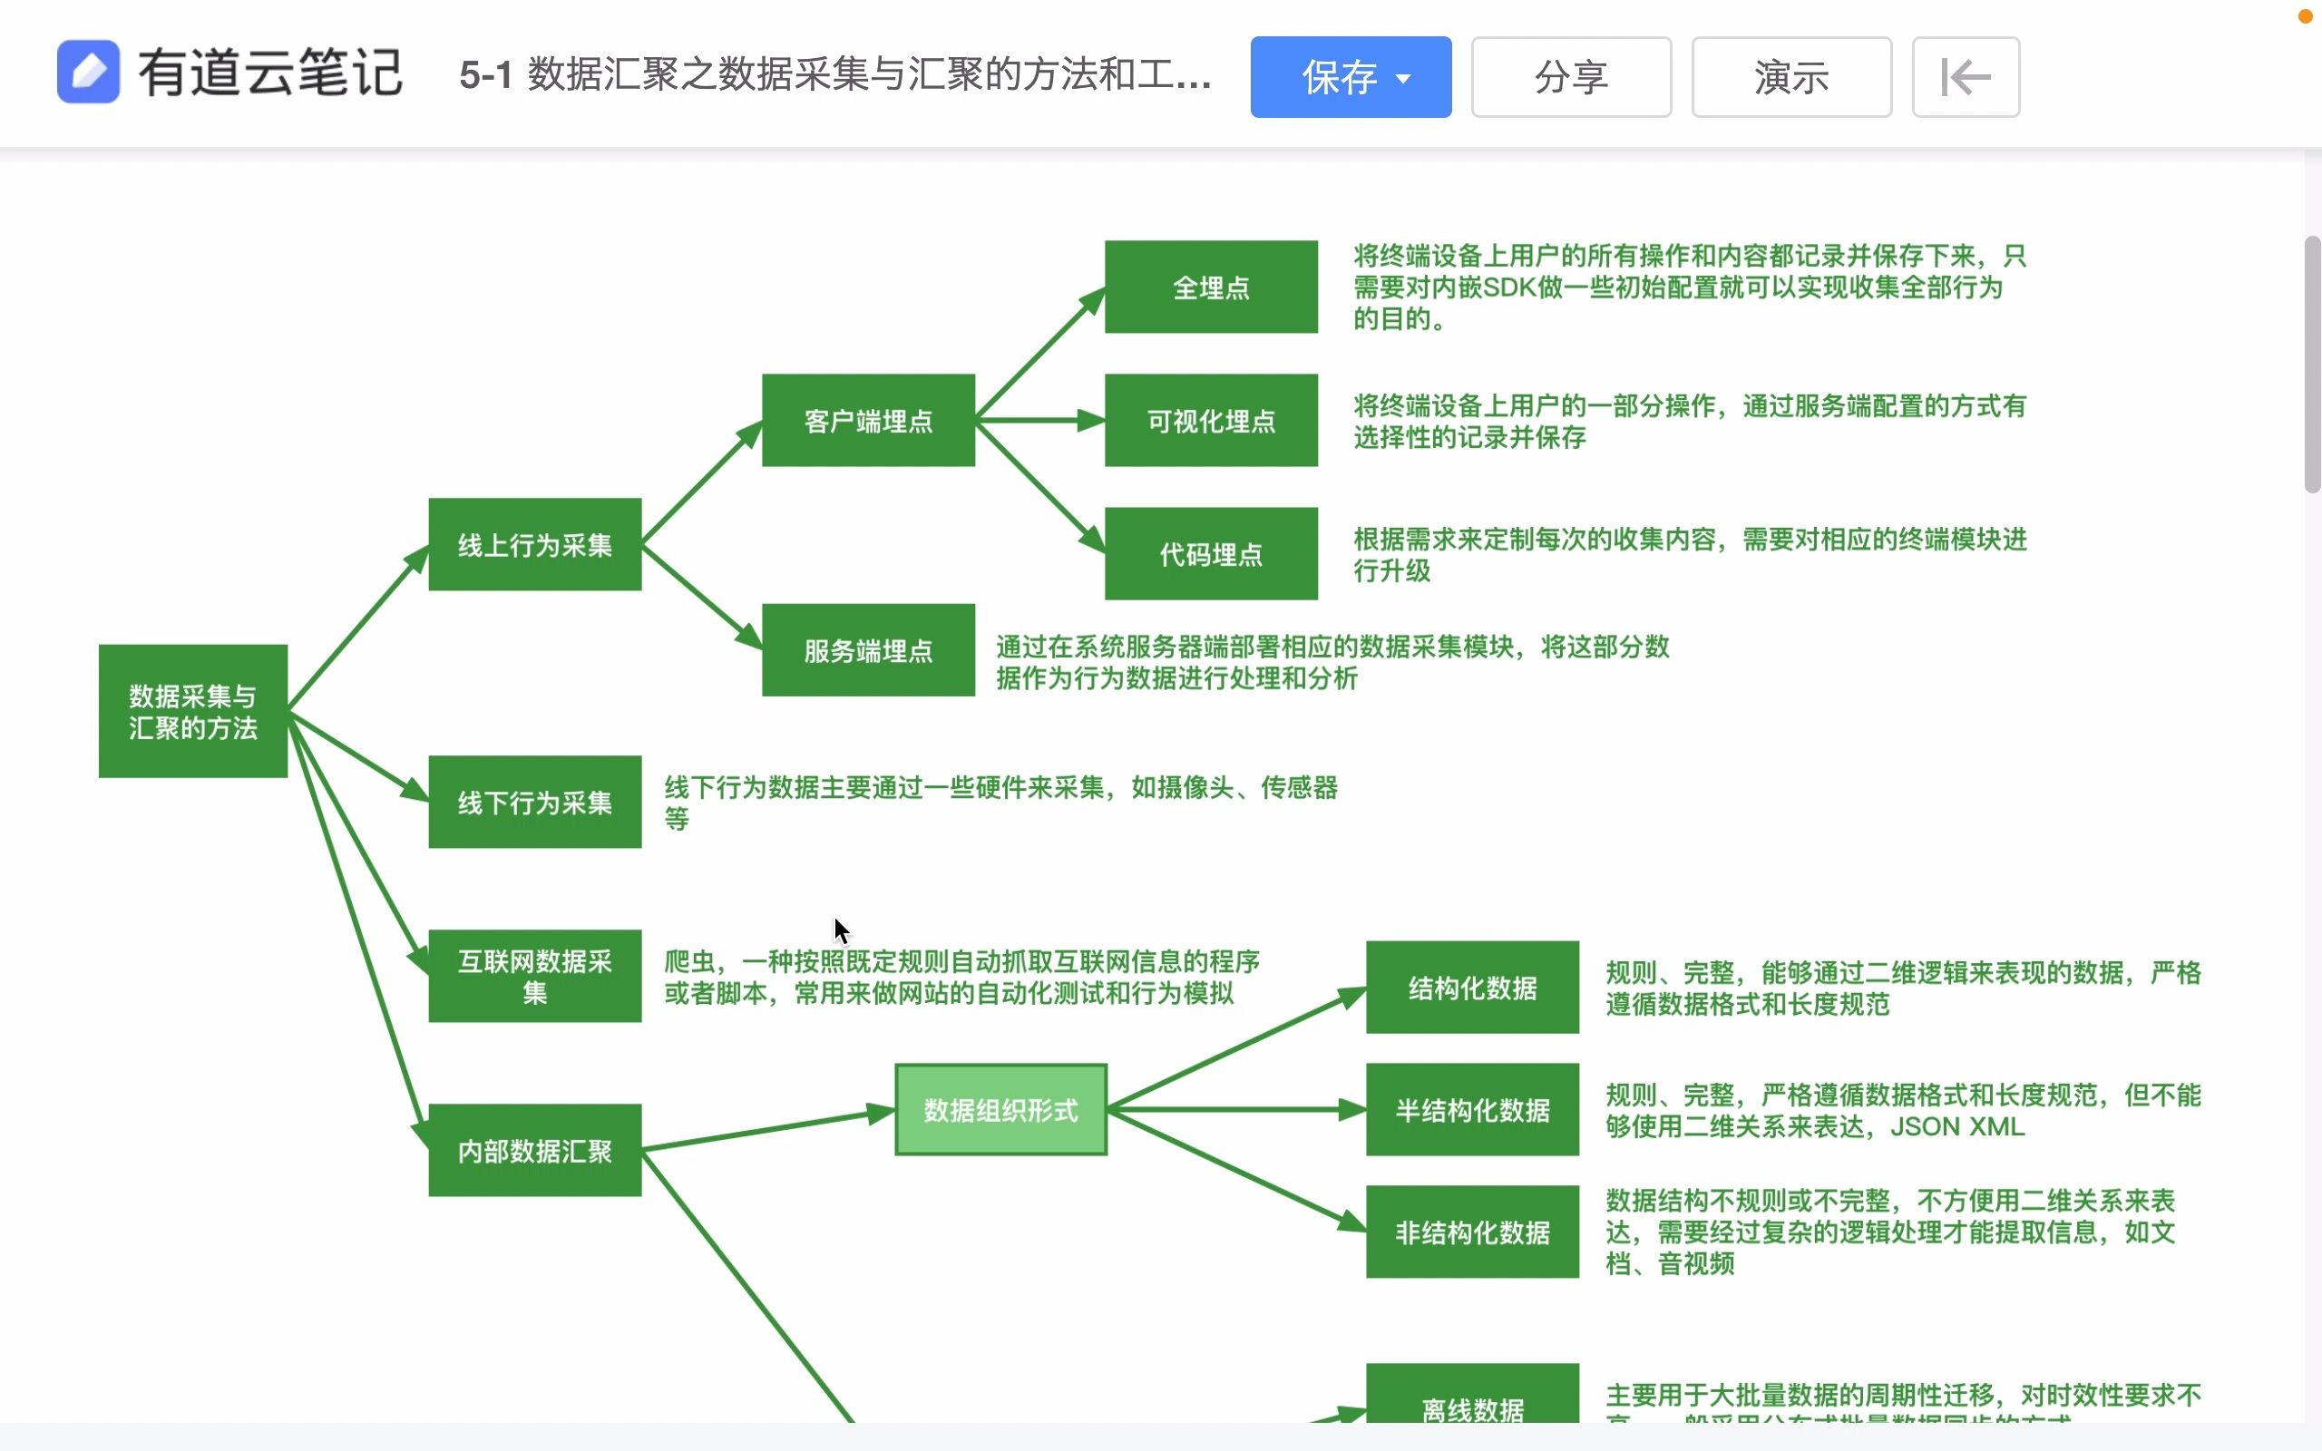2322x1451 pixels.
Task: Open the 保存 dropdown arrow
Action: (1403, 79)
